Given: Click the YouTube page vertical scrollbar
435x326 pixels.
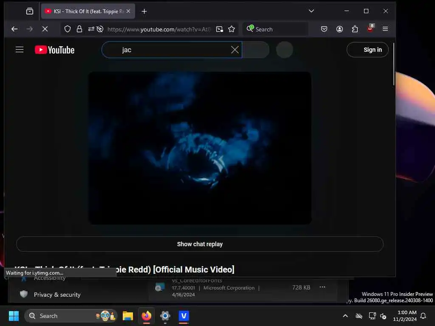Looking at the screenshot, I should coord(393,65).
